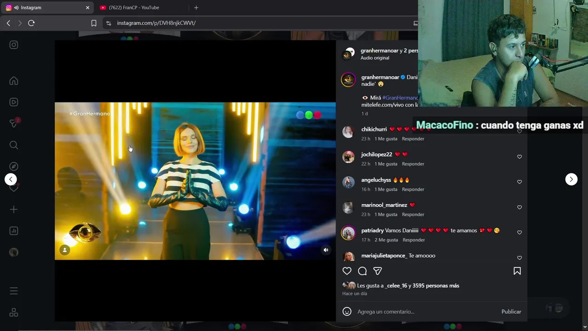Screen dimensions: 588x331
Task: Open 3595 personas más likes list
Action: coord(436,285)
